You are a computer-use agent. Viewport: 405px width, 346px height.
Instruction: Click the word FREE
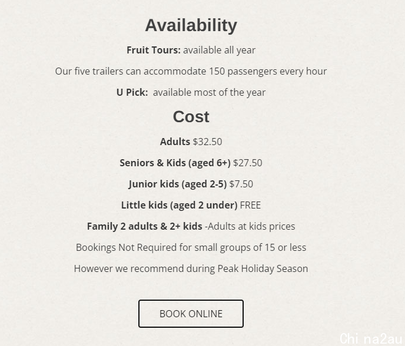click(250, 205)
